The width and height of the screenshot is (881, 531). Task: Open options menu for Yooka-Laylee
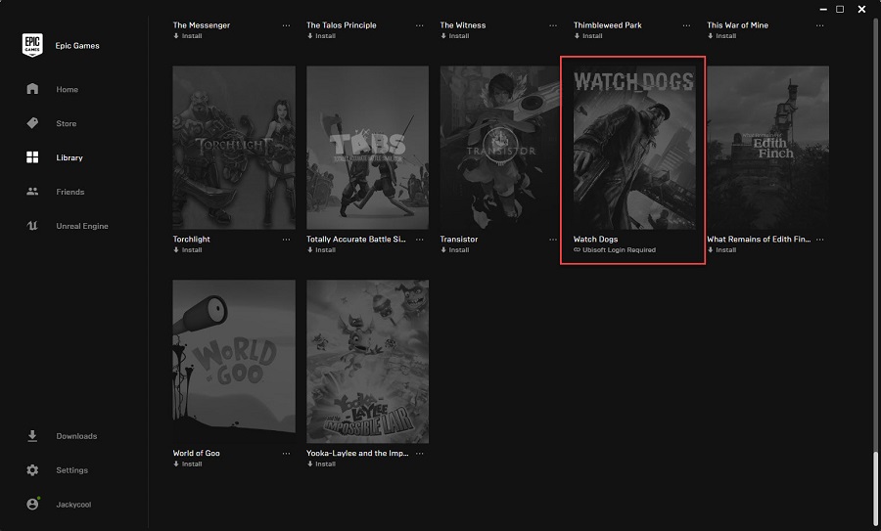pyautogui.click(x=420, y=453)
